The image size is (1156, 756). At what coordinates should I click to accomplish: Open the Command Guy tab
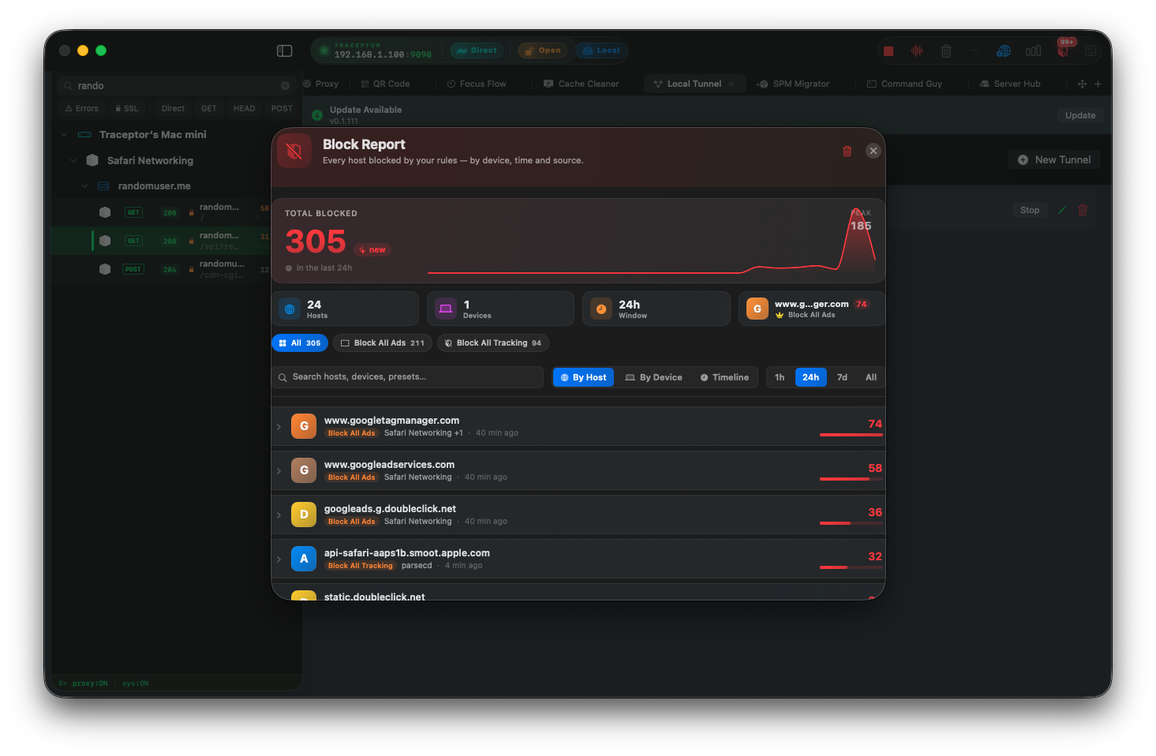(904, 84)
